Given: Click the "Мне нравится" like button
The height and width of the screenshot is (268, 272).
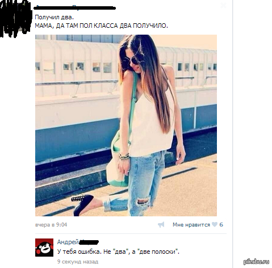Looking at the screenshot, I should click(191, 225).
